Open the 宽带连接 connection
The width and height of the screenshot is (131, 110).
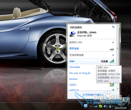pyautogui.click(x=74, y=48)
